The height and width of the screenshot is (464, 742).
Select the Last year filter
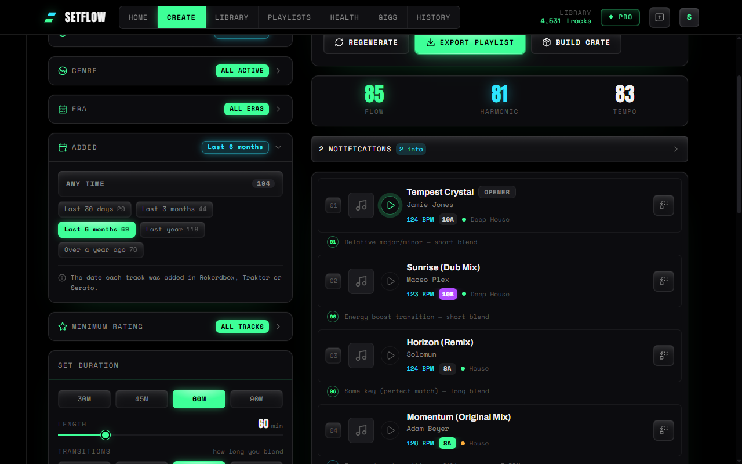point(172,230)
